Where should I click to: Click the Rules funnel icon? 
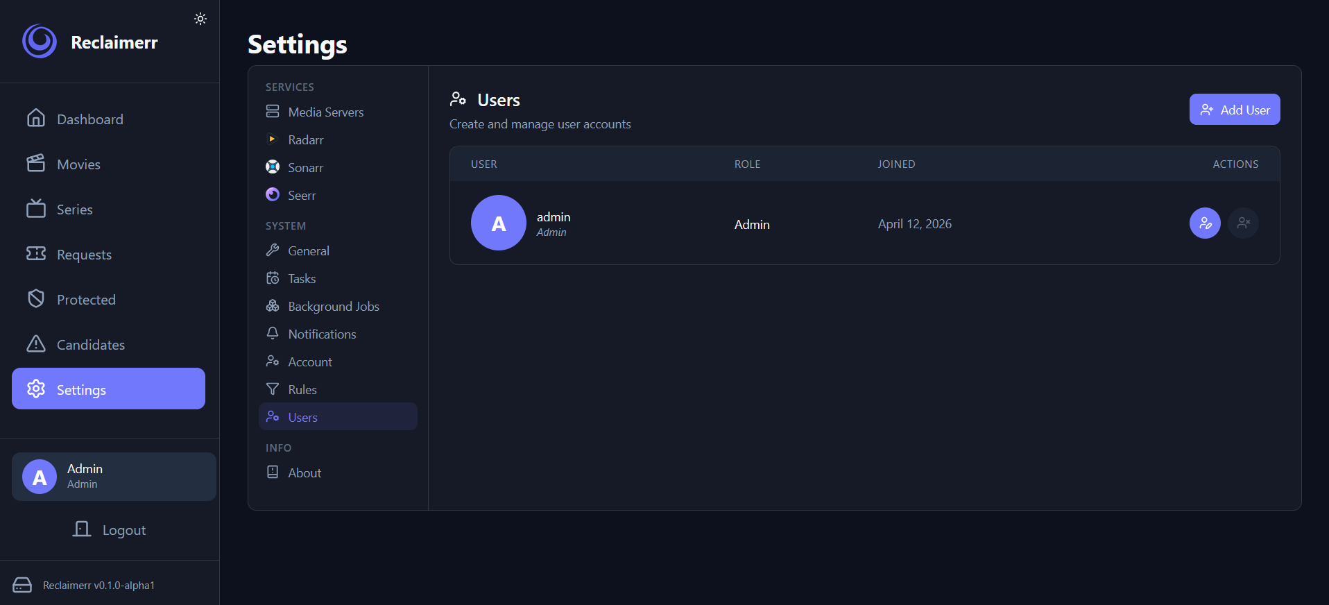(273, 389)
